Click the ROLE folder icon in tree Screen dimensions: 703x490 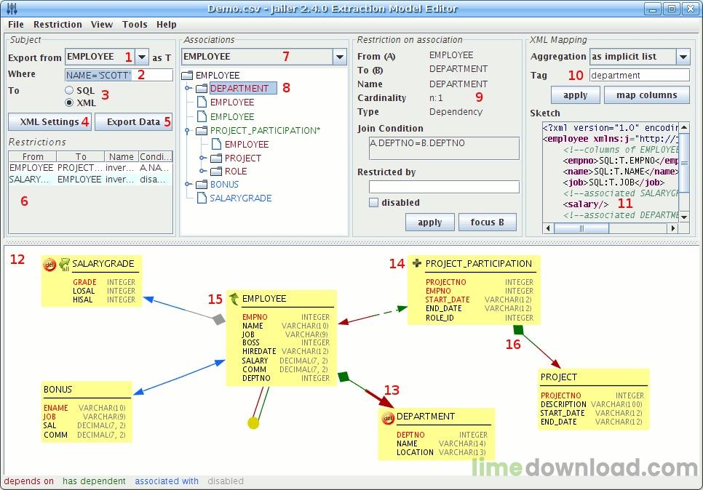click(x=217, y=171)
